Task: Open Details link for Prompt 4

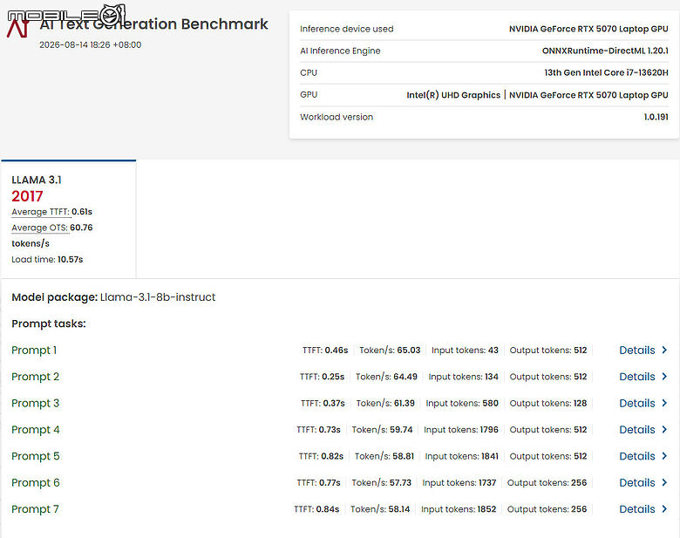Action: (x=637, y=430)
